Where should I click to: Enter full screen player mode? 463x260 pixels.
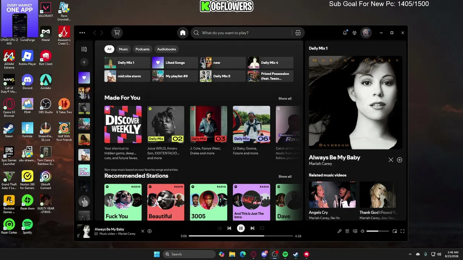pos(402,231)
